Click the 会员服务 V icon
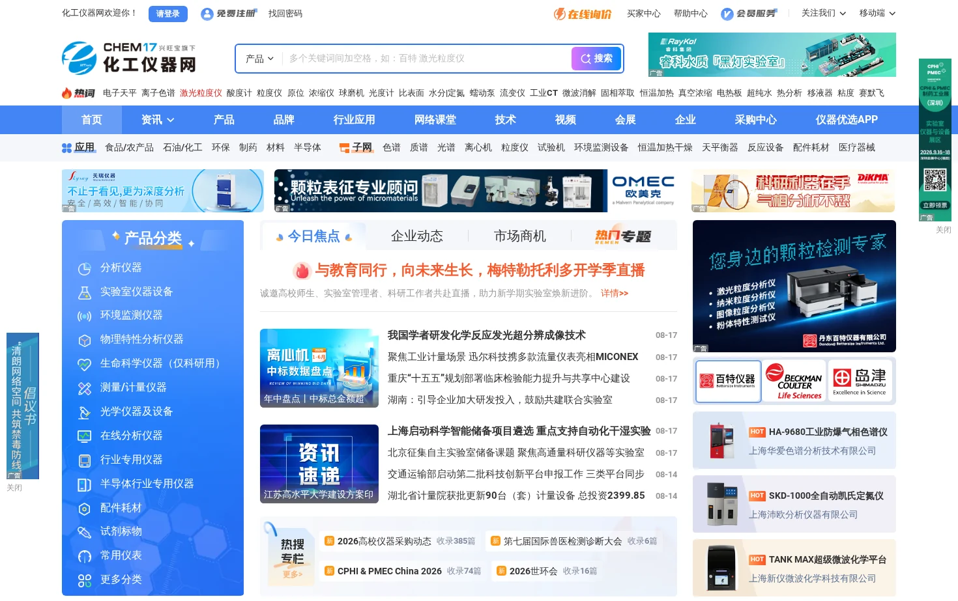The height and width of the screenshot is (601, 958). pos(727,14)
